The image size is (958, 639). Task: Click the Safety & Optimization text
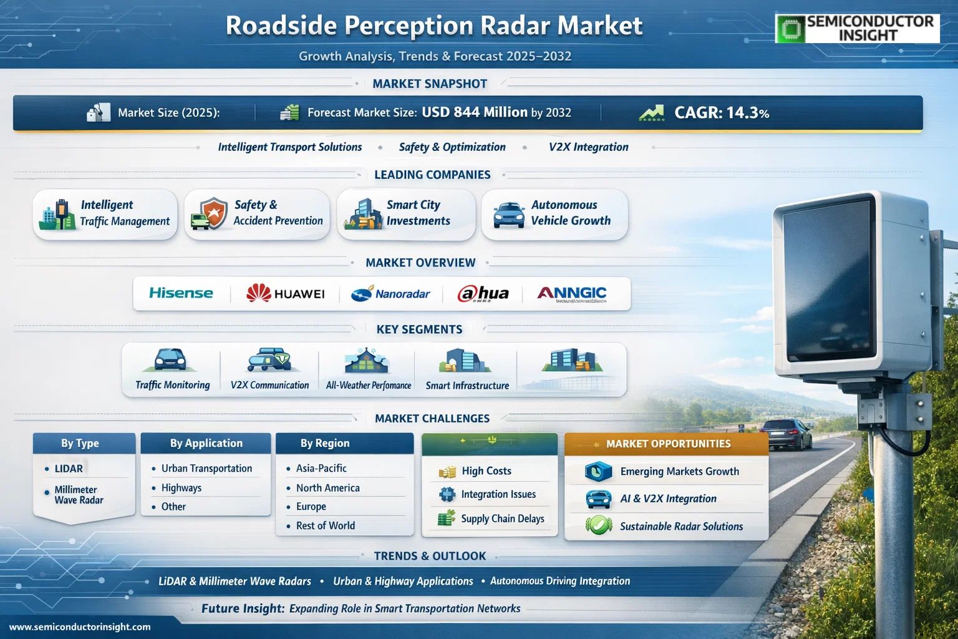click(452, 147)
